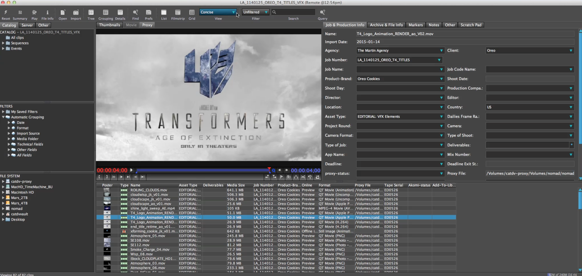Click the loop icon under preview
The image size is (582, 276).
click(317, 177)
